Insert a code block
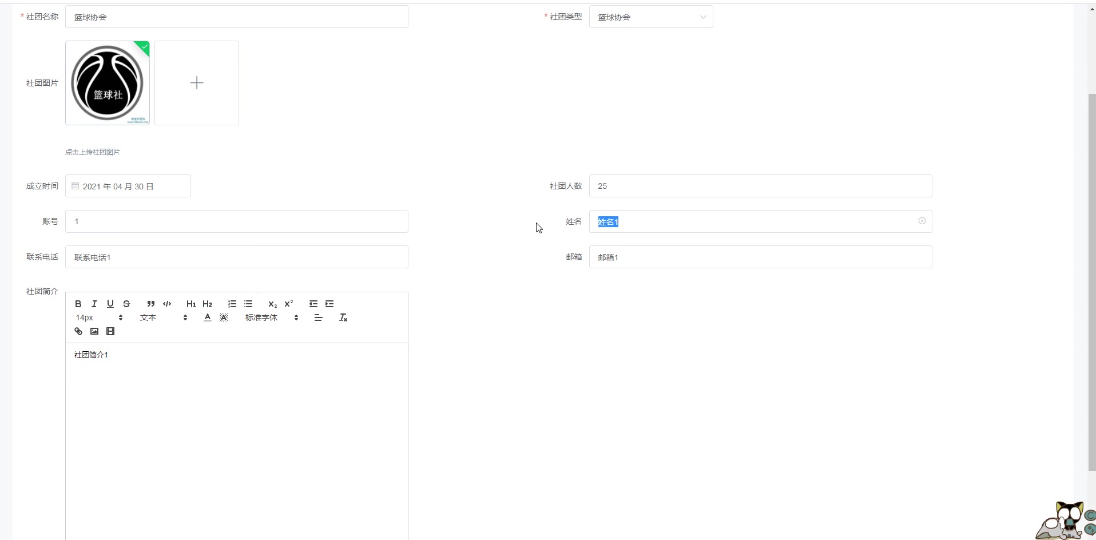The width and height of the screenshot is (1096, 540). point(166,304)
